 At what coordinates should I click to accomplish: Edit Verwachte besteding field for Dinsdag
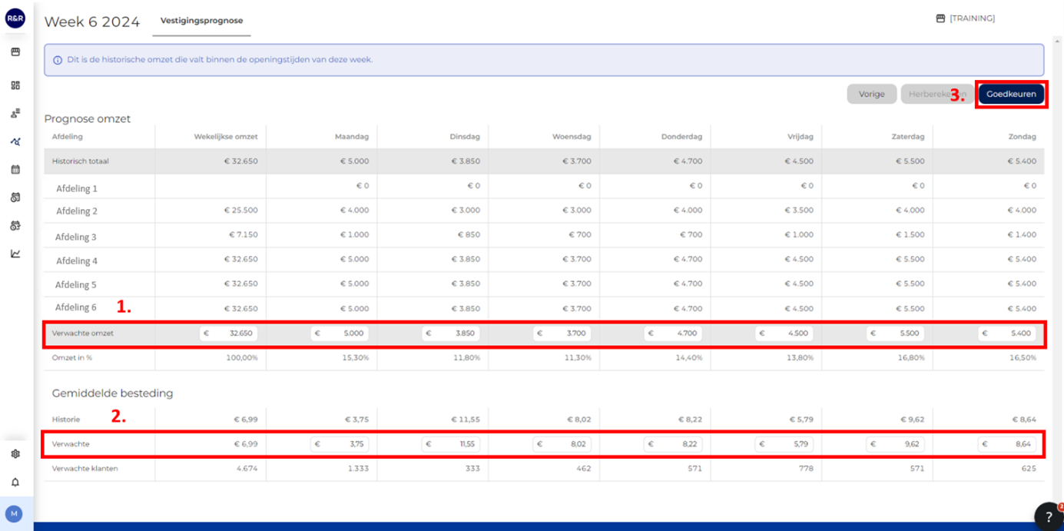click(450, 444)
